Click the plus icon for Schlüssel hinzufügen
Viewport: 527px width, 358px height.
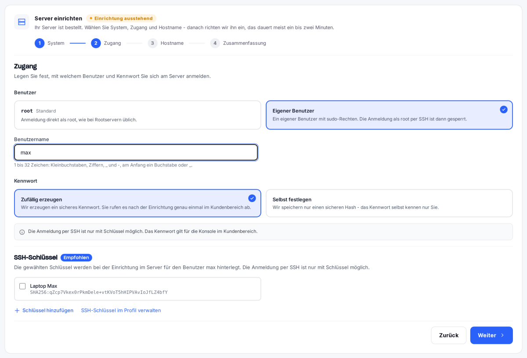[x=17, y=311]
